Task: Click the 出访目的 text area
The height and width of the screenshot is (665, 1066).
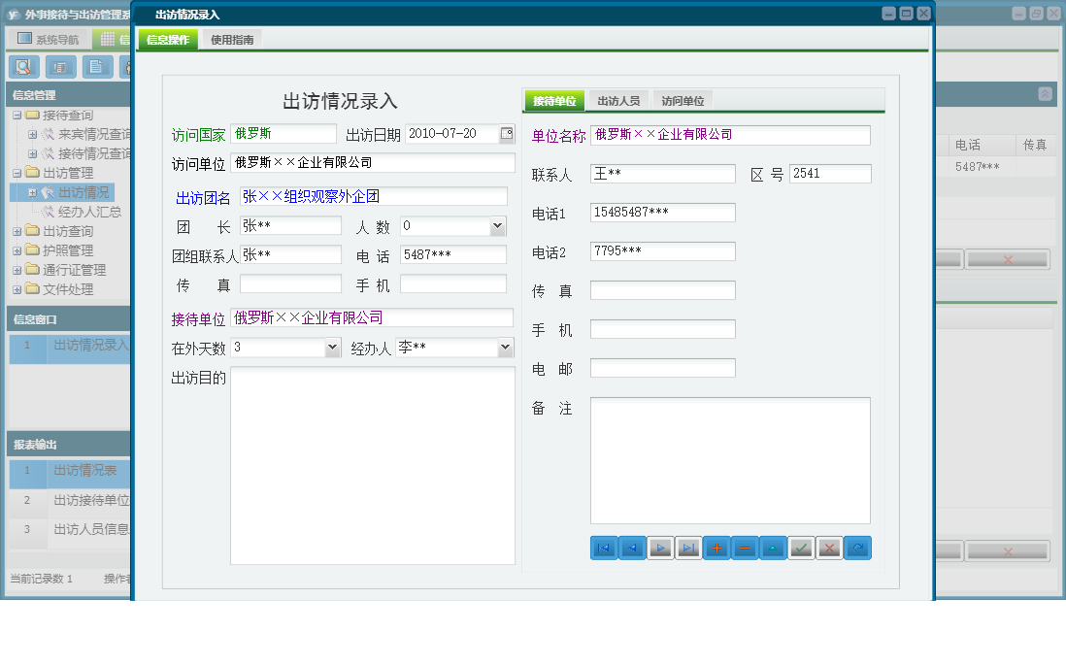Action: [x=372, y=466]
